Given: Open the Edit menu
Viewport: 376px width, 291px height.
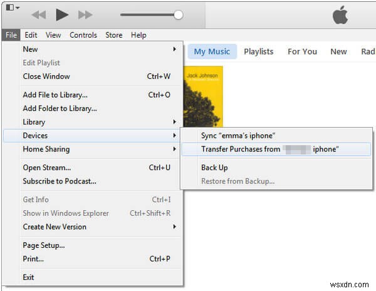Looking at the screenshot, I should (x=31, y=35).
